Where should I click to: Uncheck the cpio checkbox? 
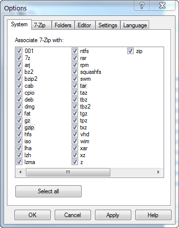[x=19, y=93]
